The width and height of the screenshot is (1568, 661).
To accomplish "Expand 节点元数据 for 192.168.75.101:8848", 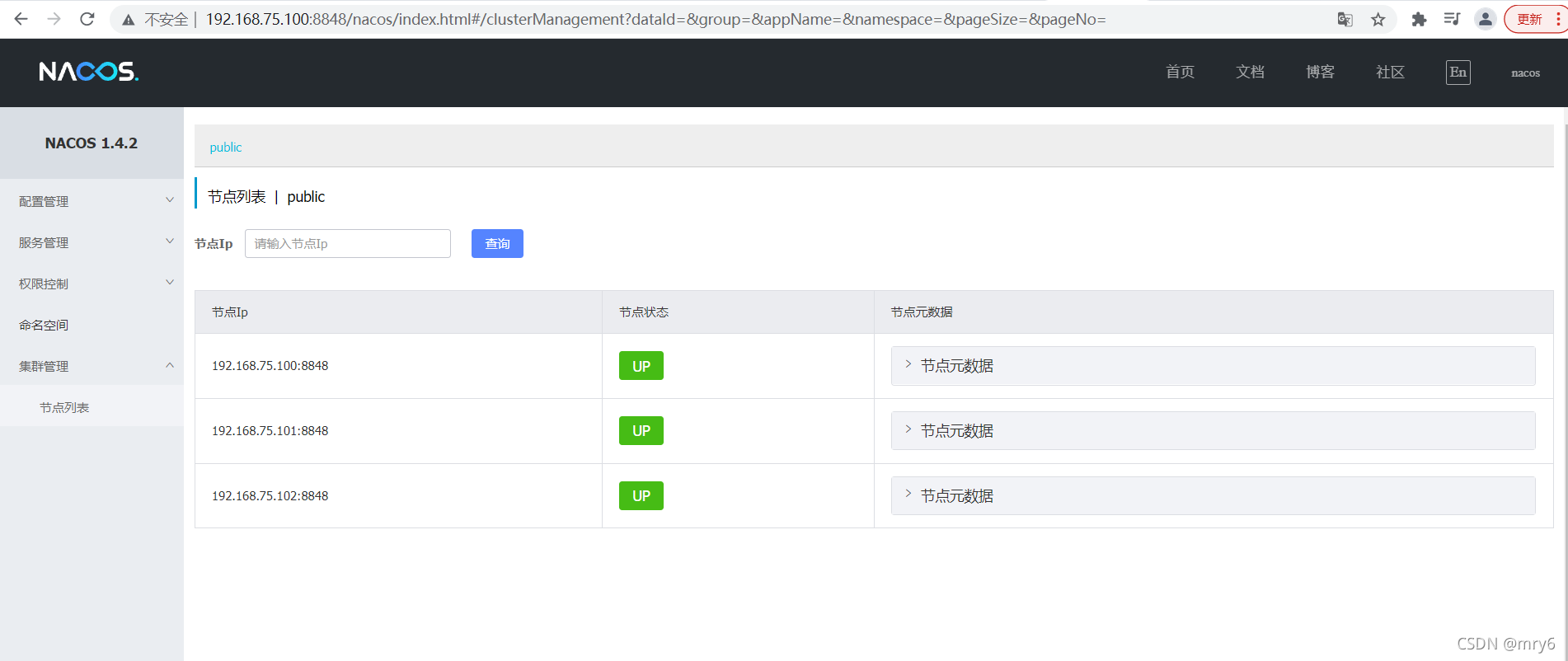I will [1213, 431].
